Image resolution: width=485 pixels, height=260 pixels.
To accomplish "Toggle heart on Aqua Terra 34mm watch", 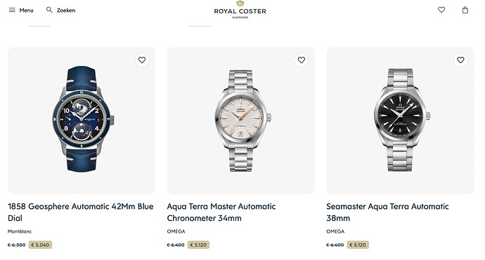I will pos(302,60).
